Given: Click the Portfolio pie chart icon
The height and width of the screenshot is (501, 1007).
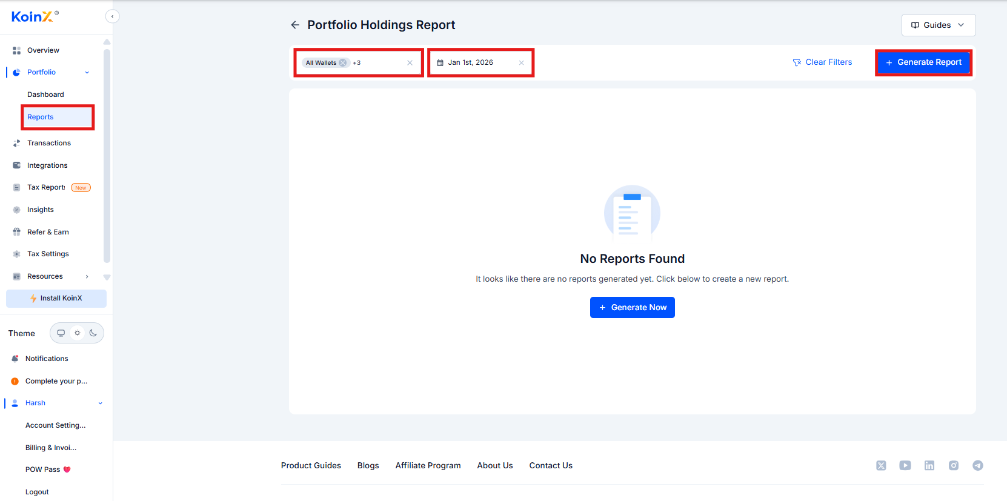Looking at the screenshot, I should [x=16, y=72].
